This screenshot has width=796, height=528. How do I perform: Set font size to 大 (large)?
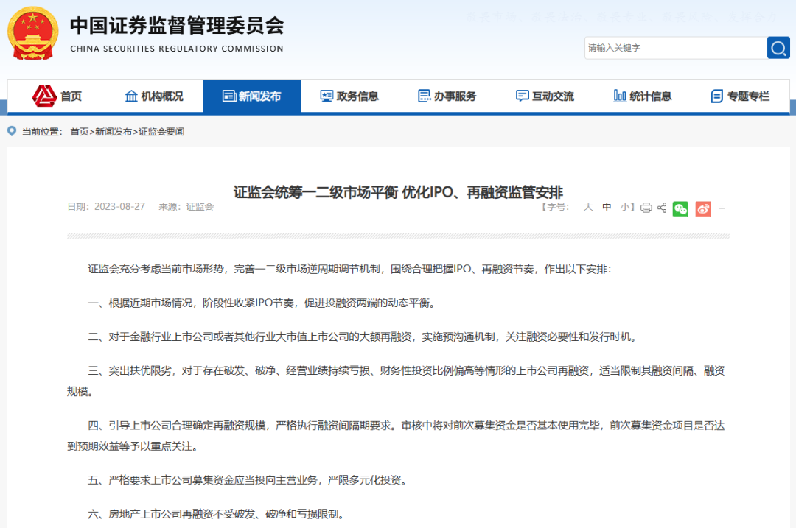(x=588, y=207)
